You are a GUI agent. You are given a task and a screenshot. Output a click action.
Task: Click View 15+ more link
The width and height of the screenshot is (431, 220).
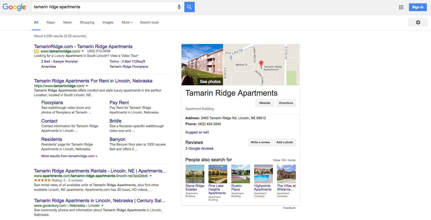284,160
